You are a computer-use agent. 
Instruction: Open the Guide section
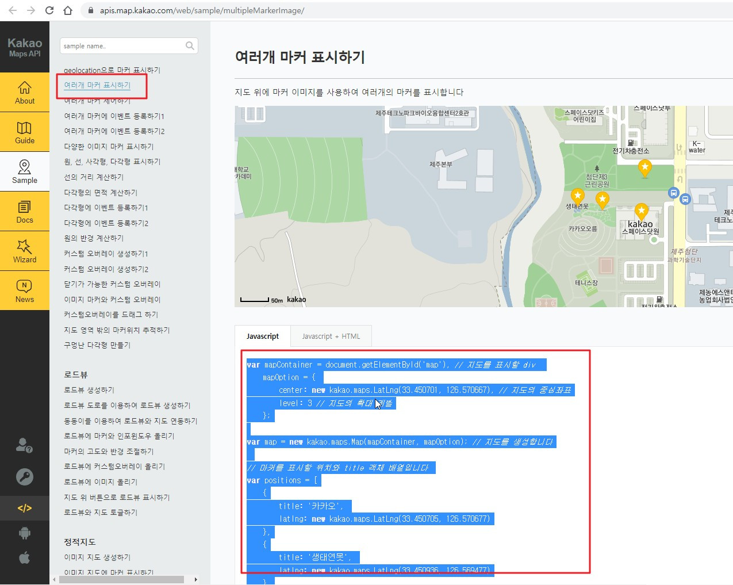tap(25, 132)
